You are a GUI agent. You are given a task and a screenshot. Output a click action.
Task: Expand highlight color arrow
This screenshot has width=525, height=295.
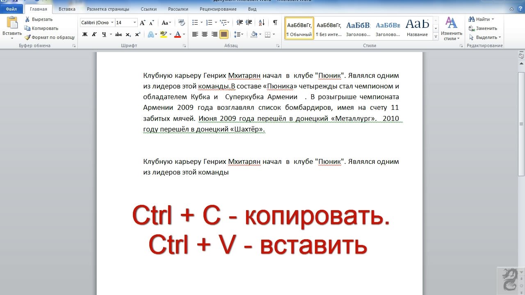[x=170, y=34]
